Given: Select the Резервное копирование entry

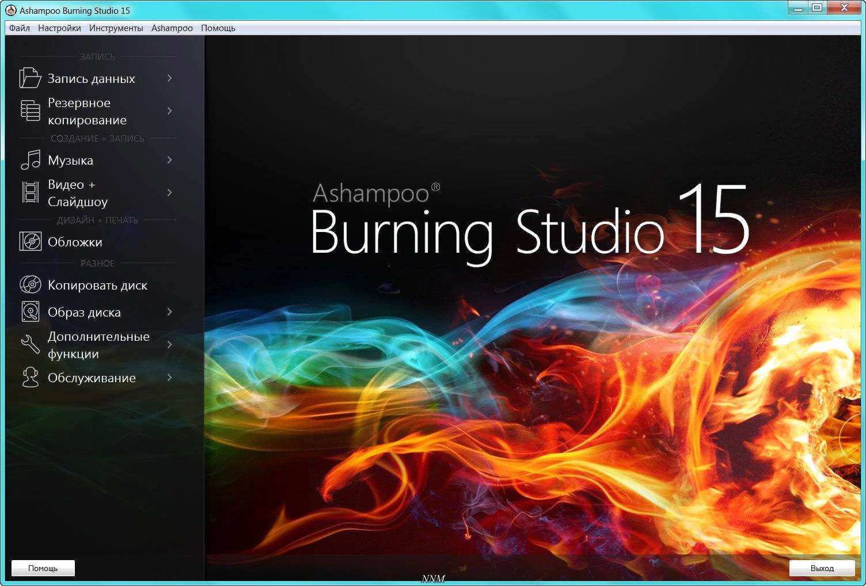Looking at the screenshot, I should 97,111.
